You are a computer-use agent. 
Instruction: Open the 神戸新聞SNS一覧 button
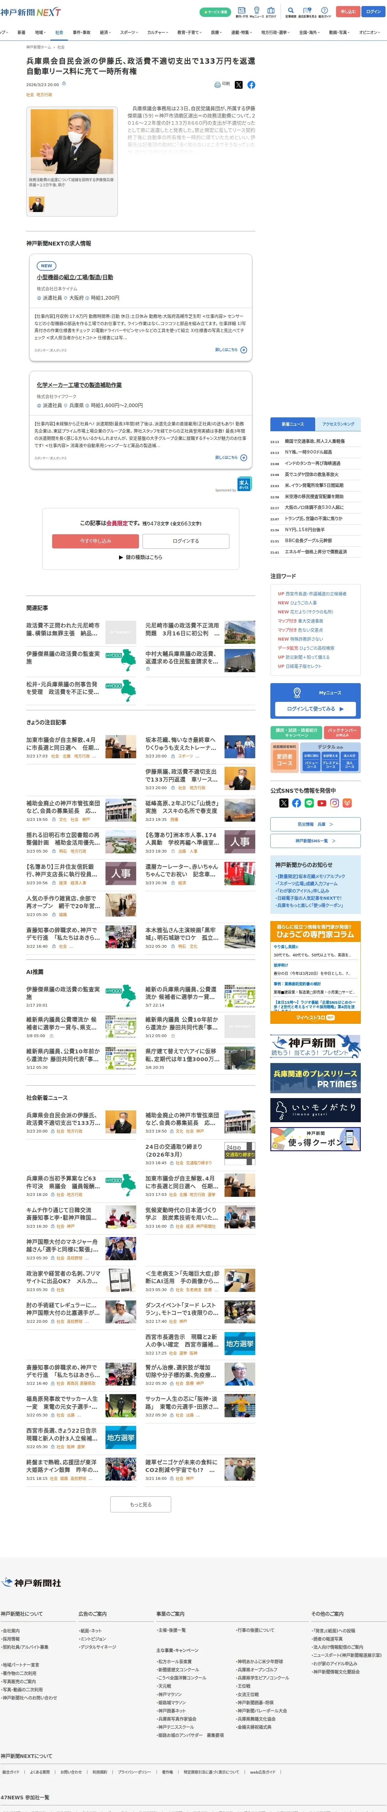315,840
